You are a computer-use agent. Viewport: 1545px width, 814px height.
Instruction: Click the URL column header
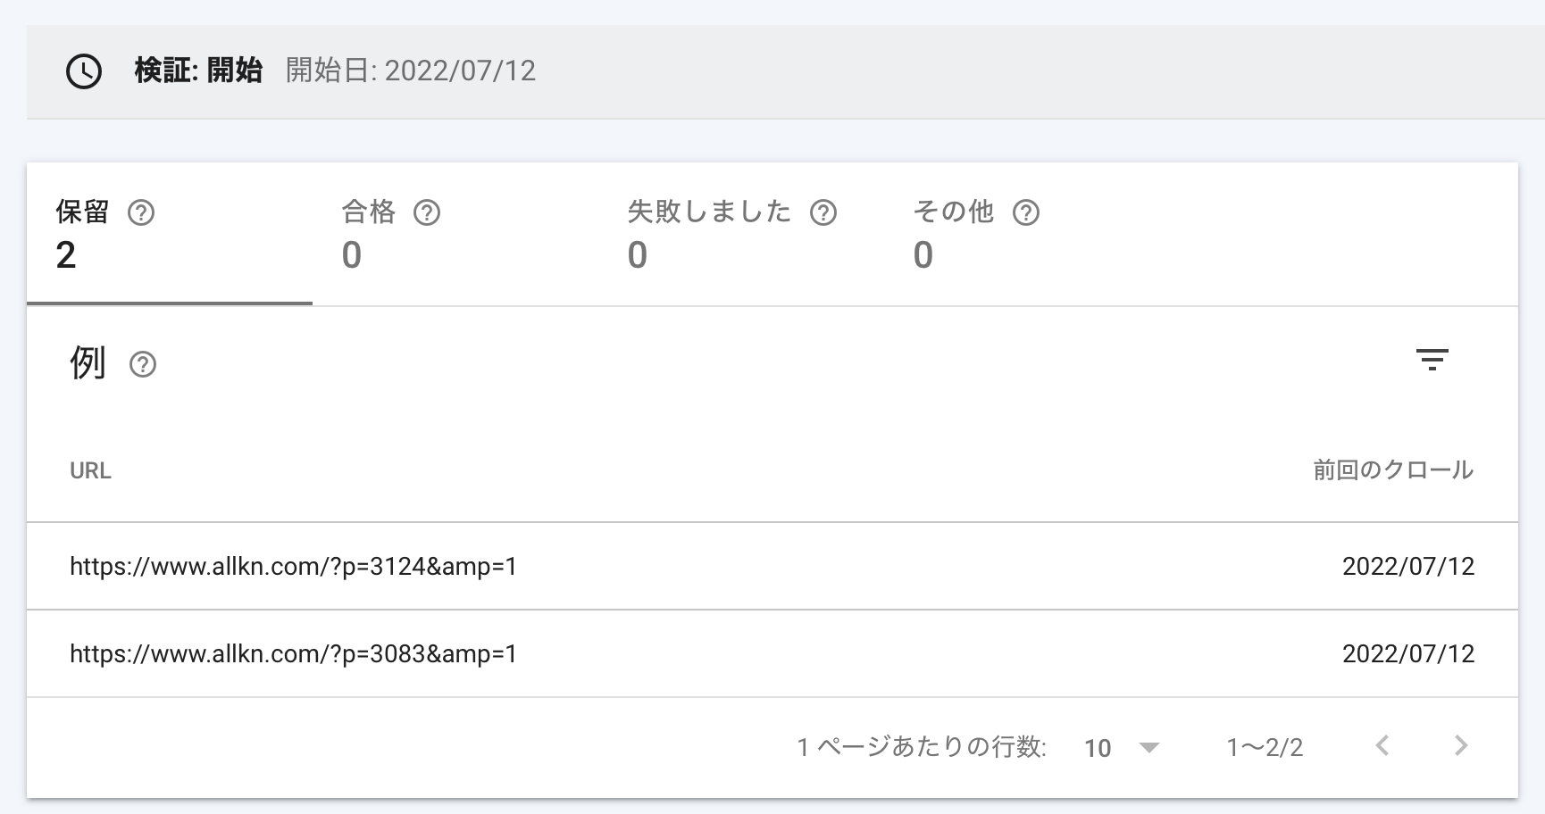pos(90,470)
